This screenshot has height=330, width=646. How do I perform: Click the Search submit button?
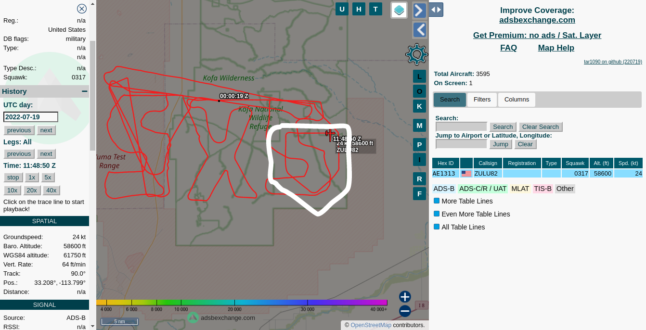click(x=503, y=127)
